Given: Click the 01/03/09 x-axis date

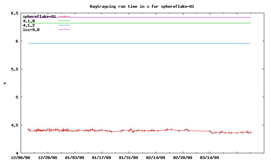Looking at the screenshot, I should point(75,158).
